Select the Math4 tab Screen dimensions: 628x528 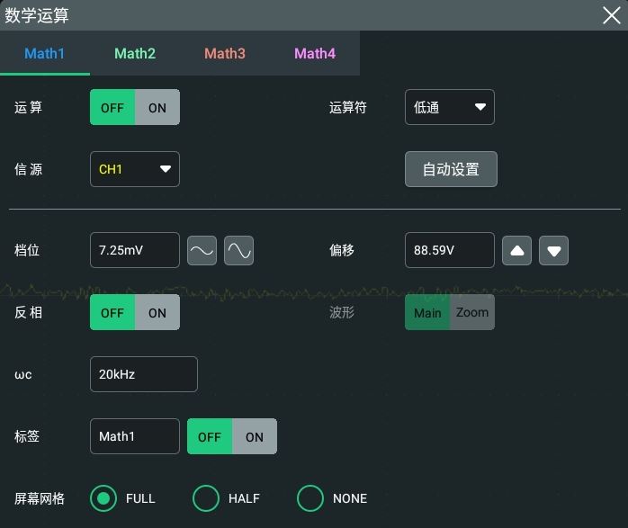pos(315,53)
